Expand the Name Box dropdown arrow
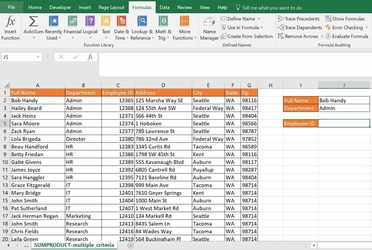372x250 pixels. pos(38,57)
